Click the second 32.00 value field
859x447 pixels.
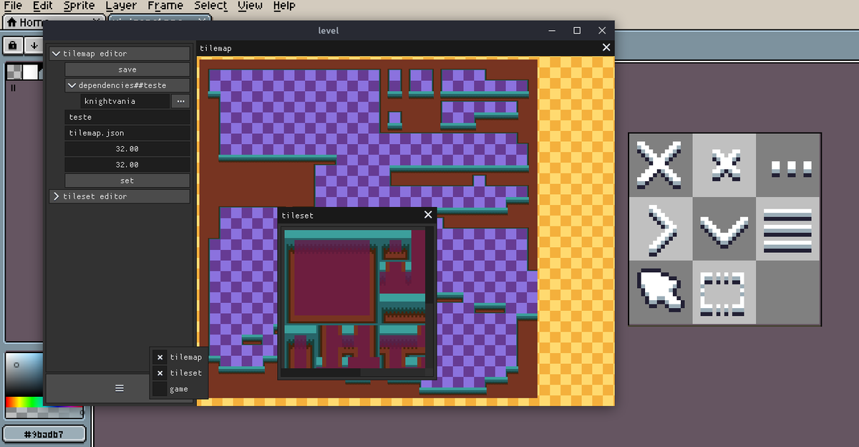(127, 165)
